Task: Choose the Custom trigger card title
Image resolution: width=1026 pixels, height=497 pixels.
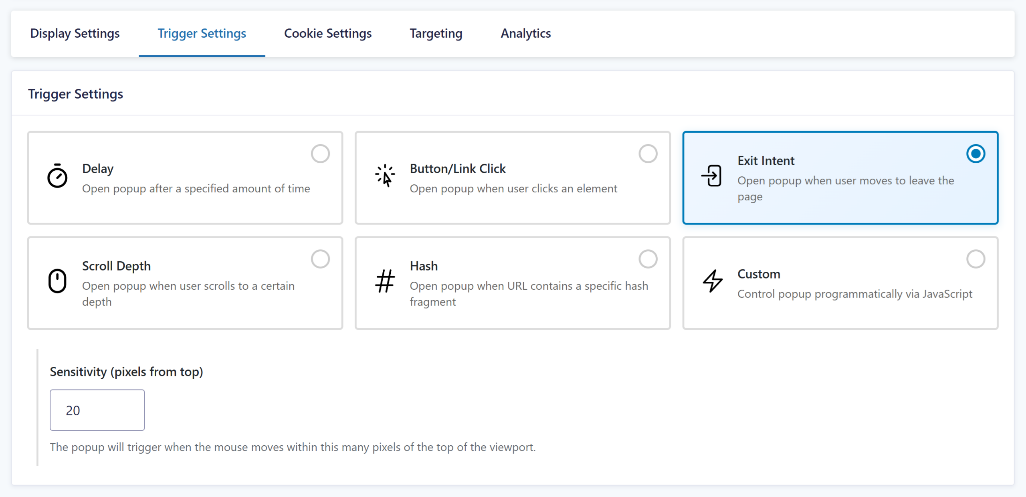Action: pos(759,274)
